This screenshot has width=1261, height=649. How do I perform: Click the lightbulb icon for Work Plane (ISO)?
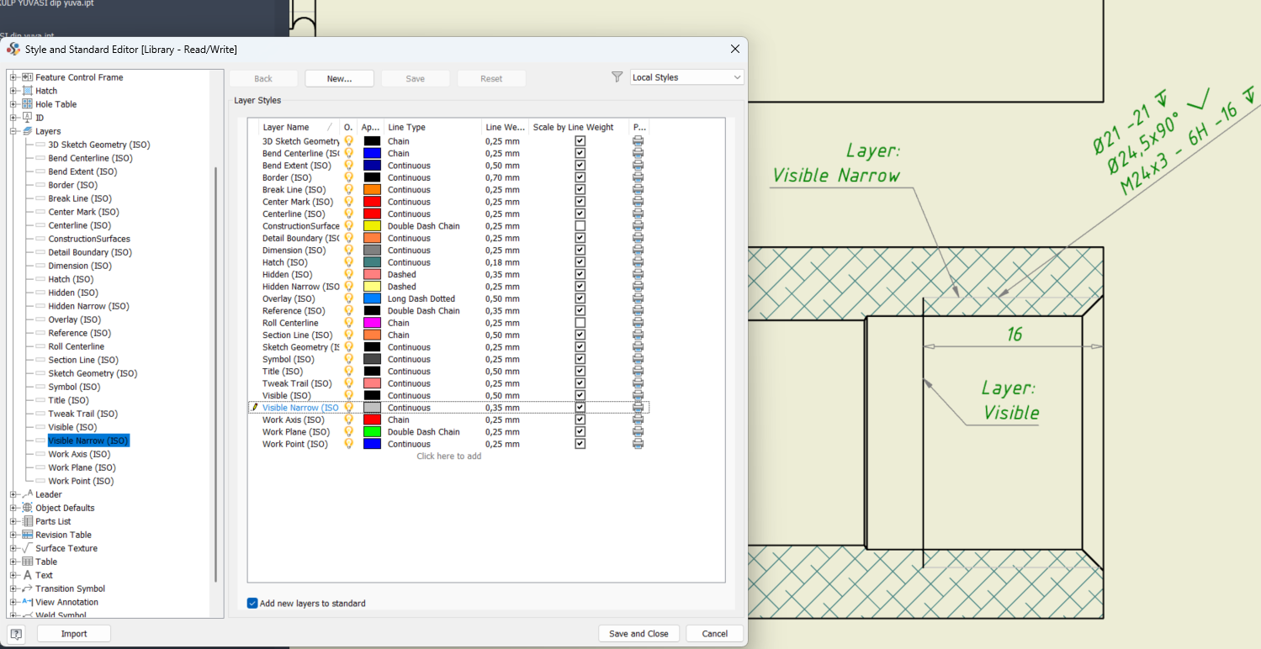[348, 432]
